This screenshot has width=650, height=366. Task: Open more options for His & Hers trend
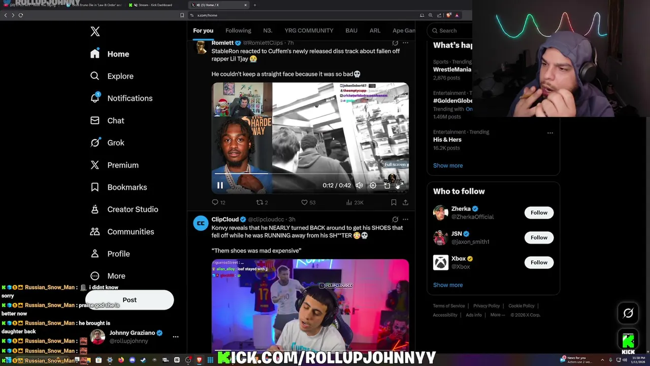coord(550,133)
